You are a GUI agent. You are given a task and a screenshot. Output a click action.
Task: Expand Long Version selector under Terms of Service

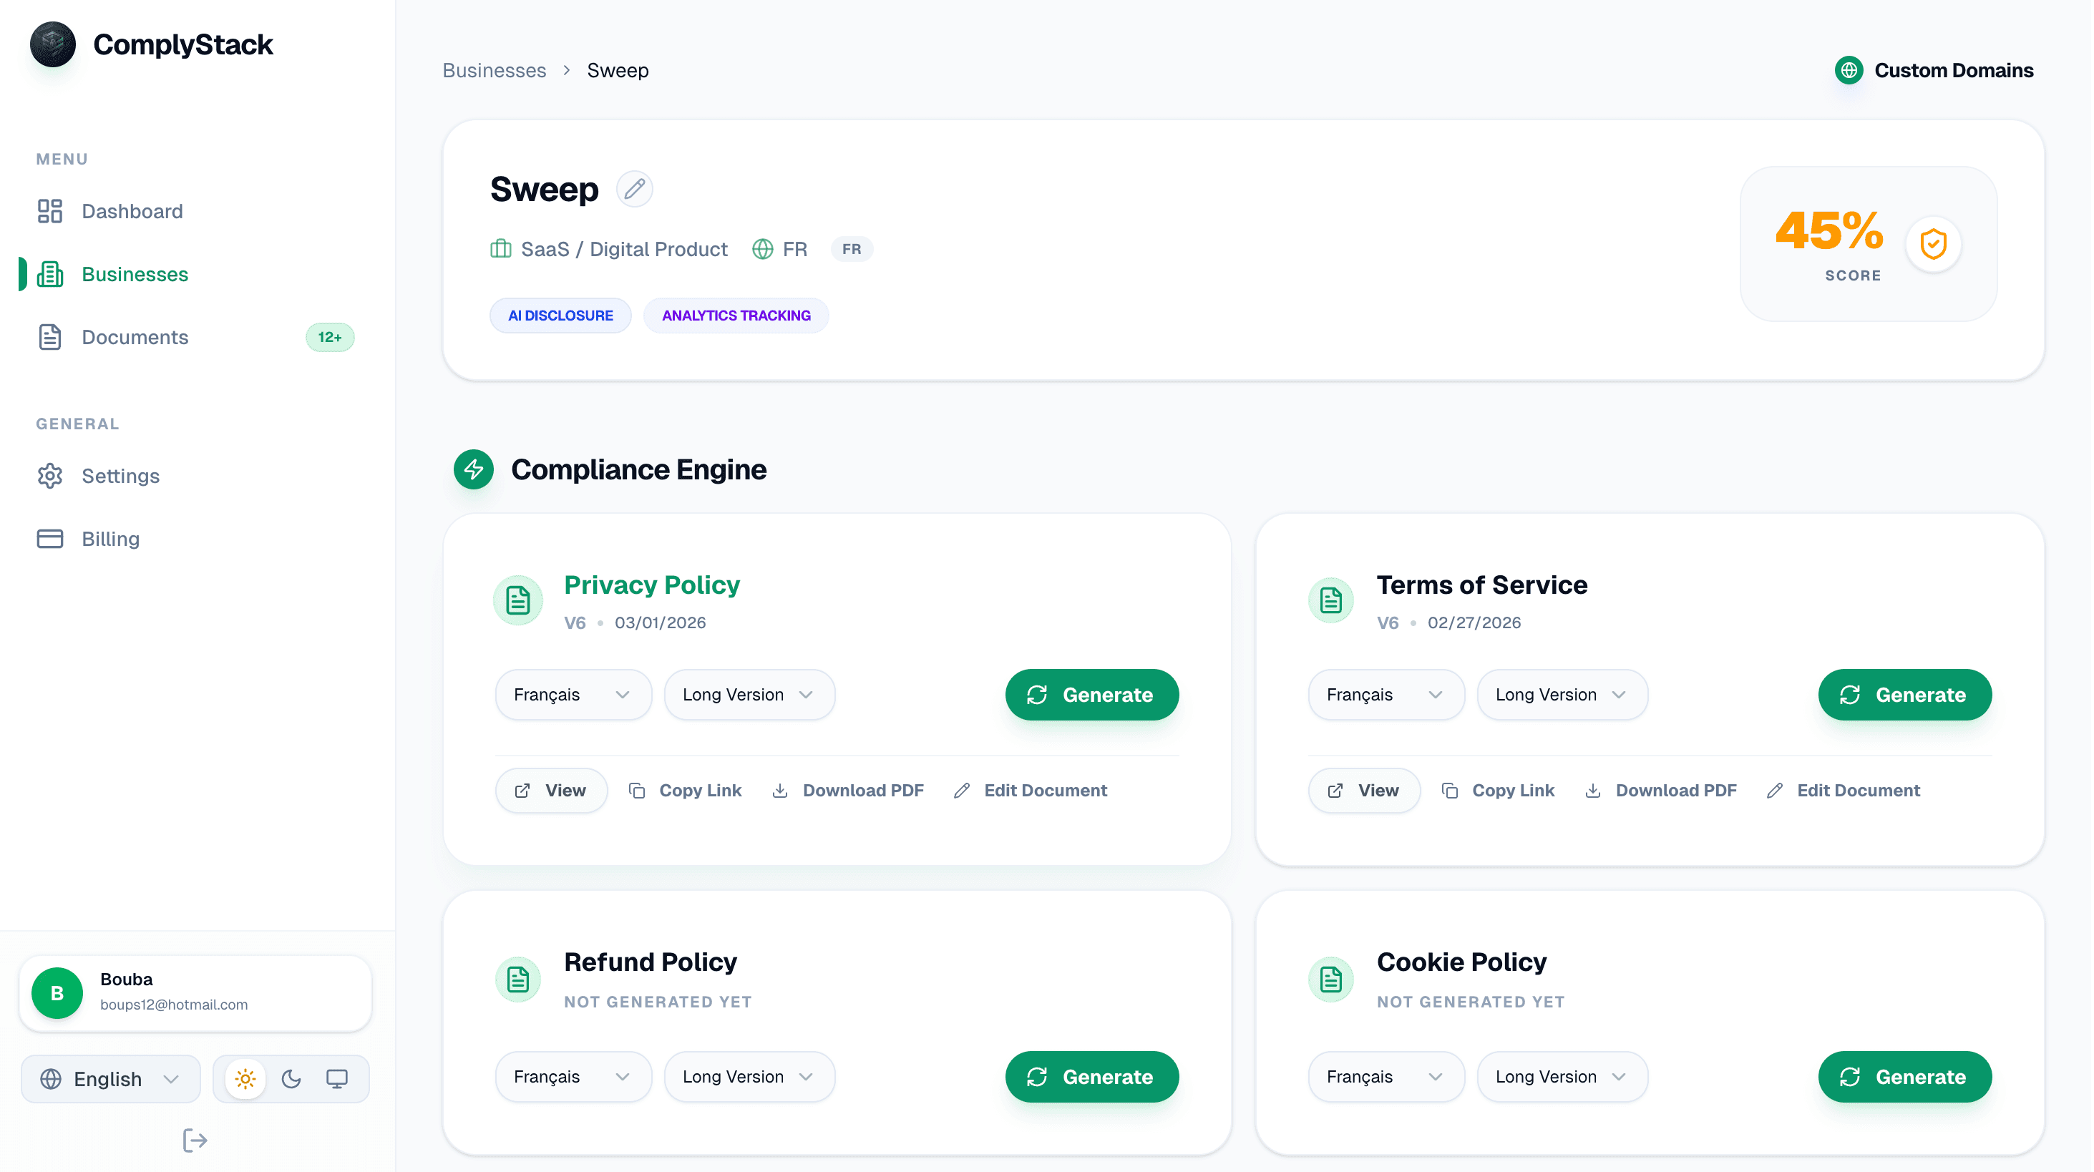tap(1562, 694)
